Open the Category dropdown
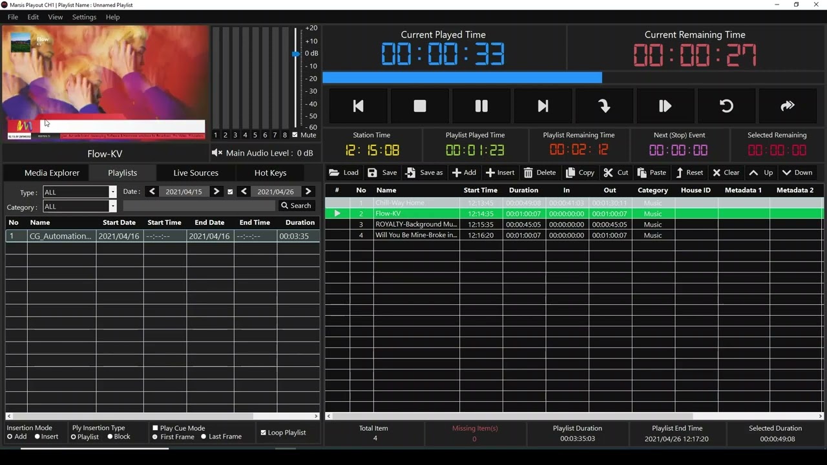Screen dimensions: 827x465 tap(112, 207)
